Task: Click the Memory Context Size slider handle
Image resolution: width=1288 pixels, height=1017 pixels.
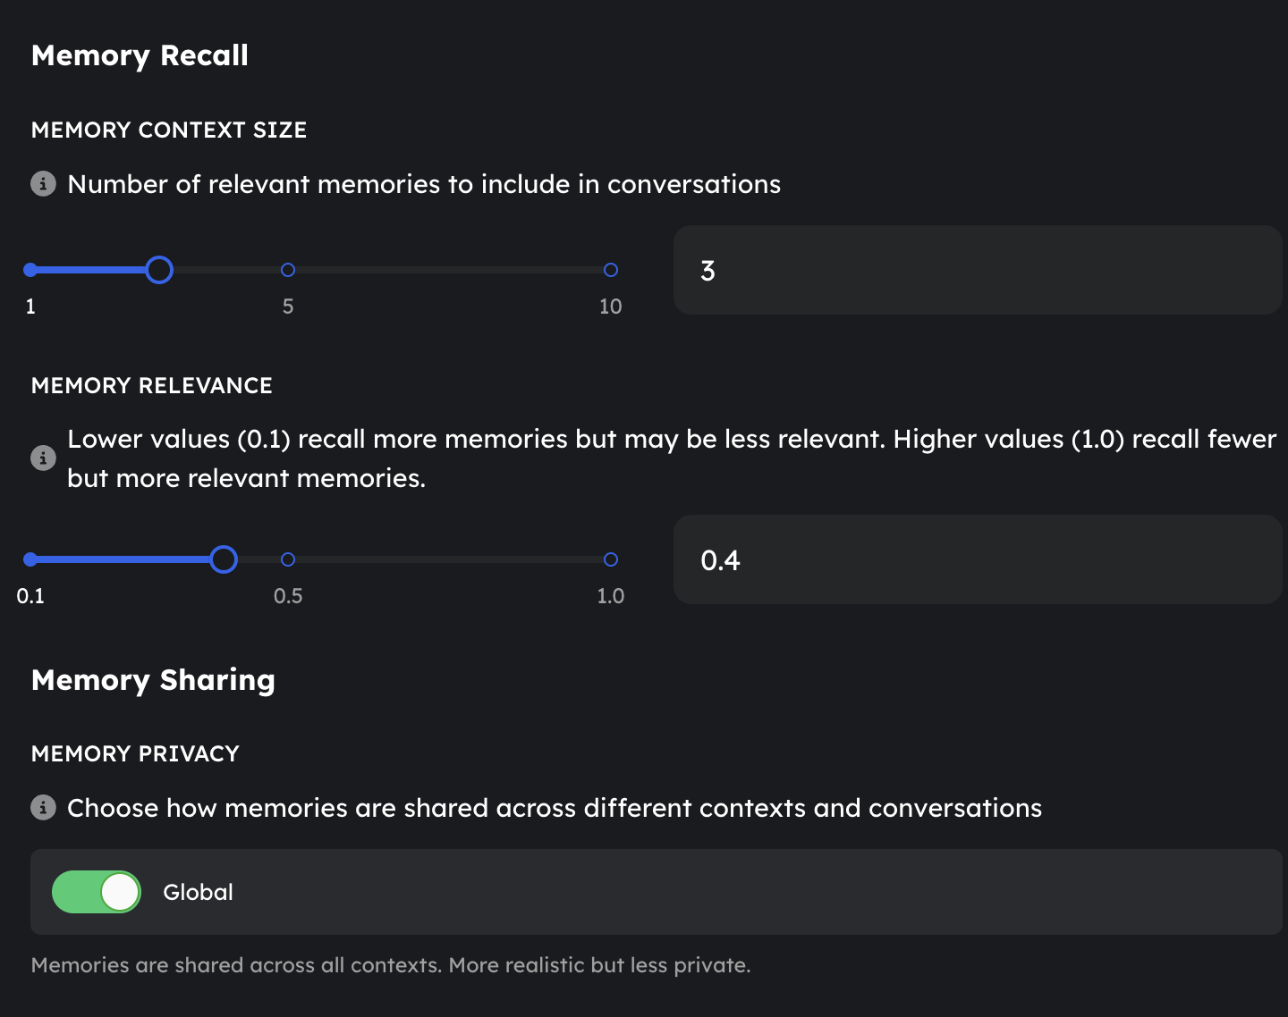Action: [x=159, y=270]
